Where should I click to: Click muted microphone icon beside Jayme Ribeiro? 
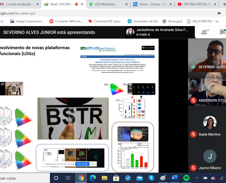[x=193, y=168]
